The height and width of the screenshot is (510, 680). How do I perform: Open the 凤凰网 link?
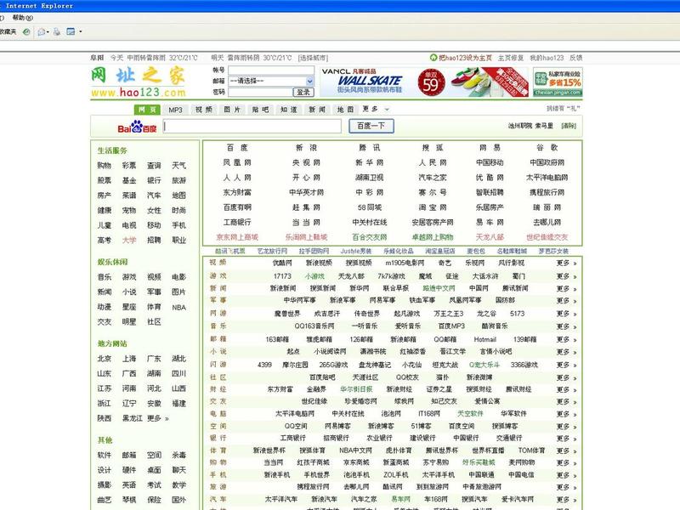click(237, 162)
